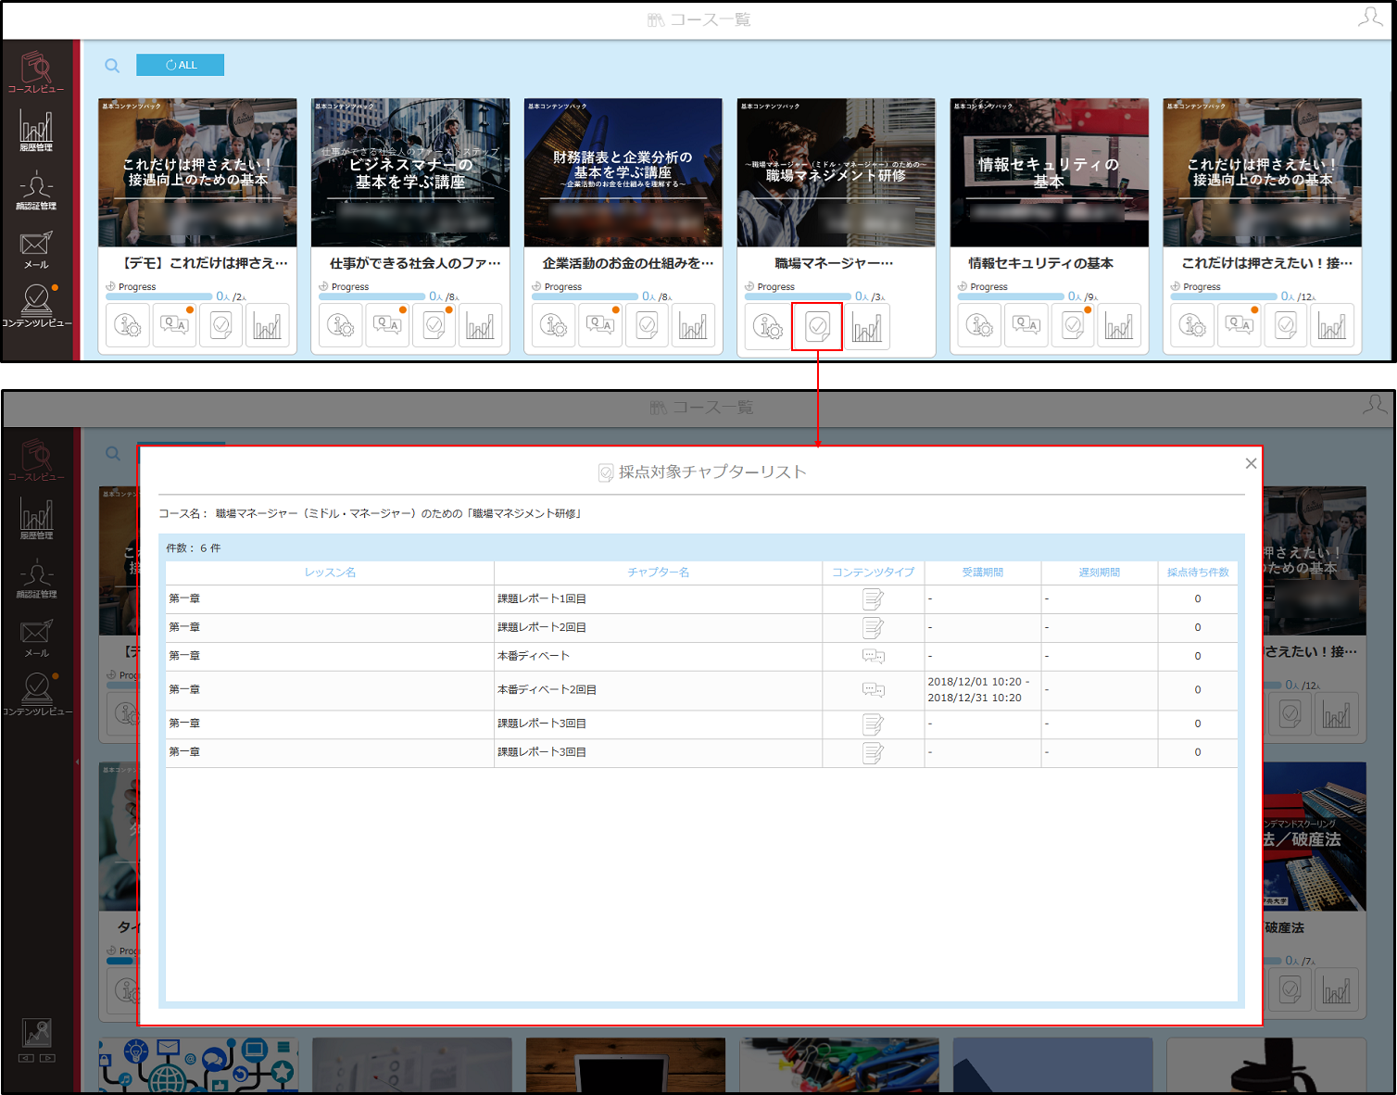Image resolution: width=1397 pixels, height=1095 pixels.
Task: Click the 【デモ】これだけは押さえ course thumbnail
Action: click(197, 172)
